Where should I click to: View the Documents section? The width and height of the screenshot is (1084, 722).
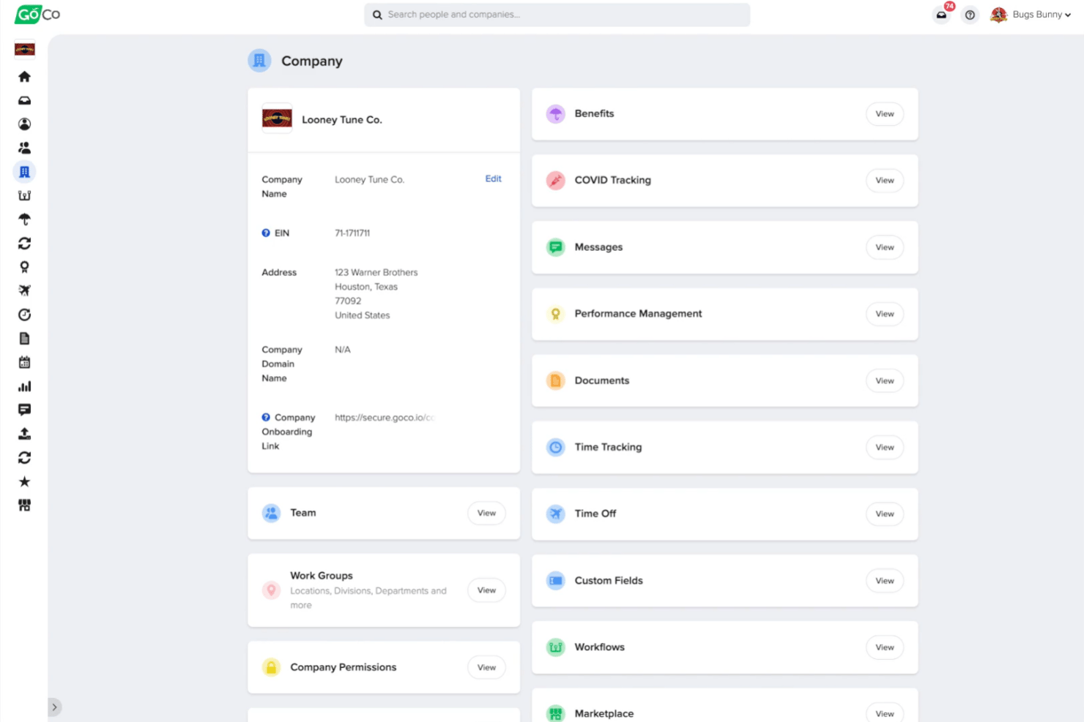[x=885, y=381]
